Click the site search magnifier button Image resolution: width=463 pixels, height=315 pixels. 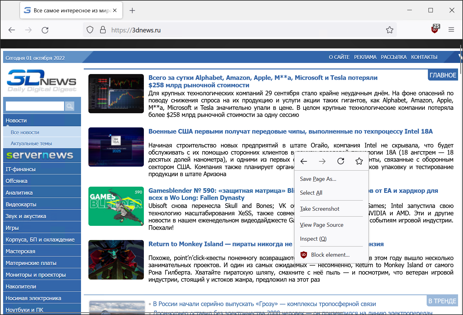pos(70,106)
